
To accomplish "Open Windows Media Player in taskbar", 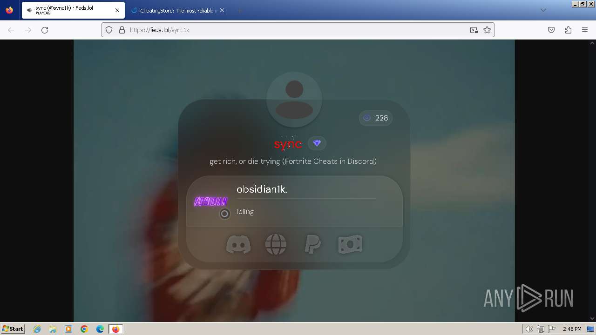I will point(68,329).
